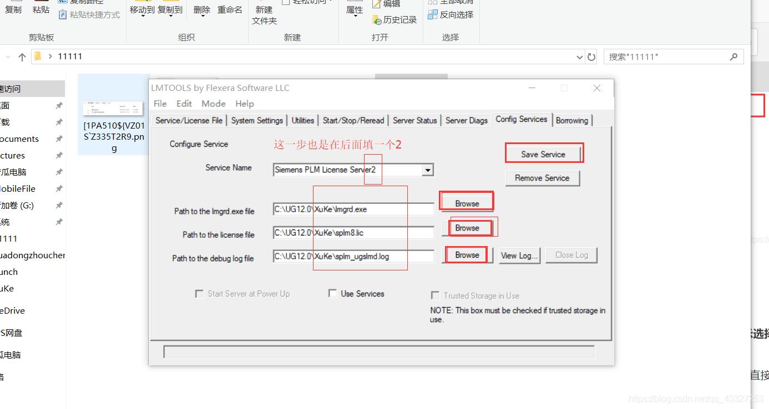
Task: Click the Close Log button
Action: 571,255
